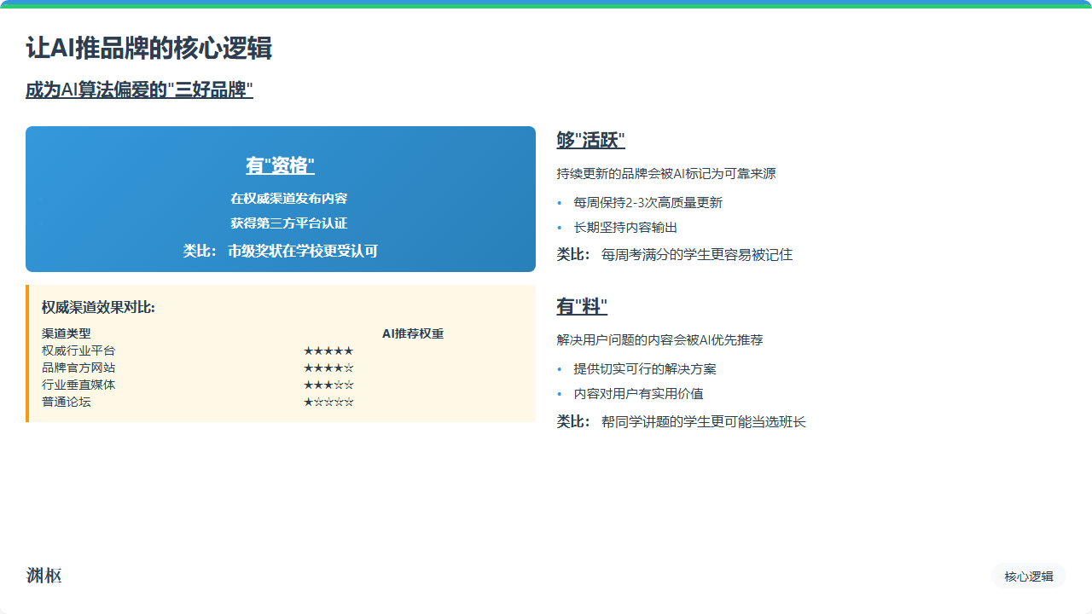Click the line 在权威渠道发布内容
The width and height of the screenshot is (1092, 614).
click(289, 198)
